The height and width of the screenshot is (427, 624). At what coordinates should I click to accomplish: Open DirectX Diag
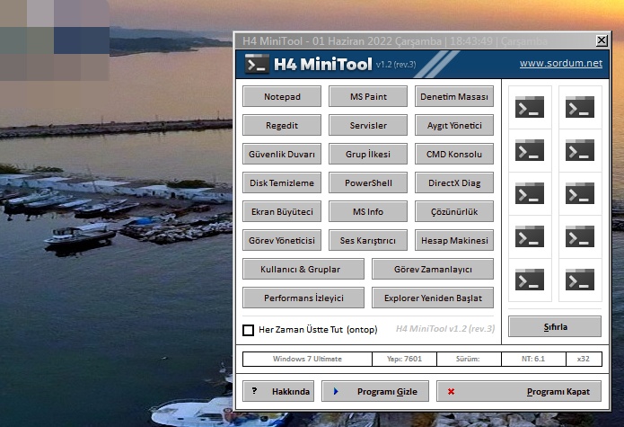(454, 182)
